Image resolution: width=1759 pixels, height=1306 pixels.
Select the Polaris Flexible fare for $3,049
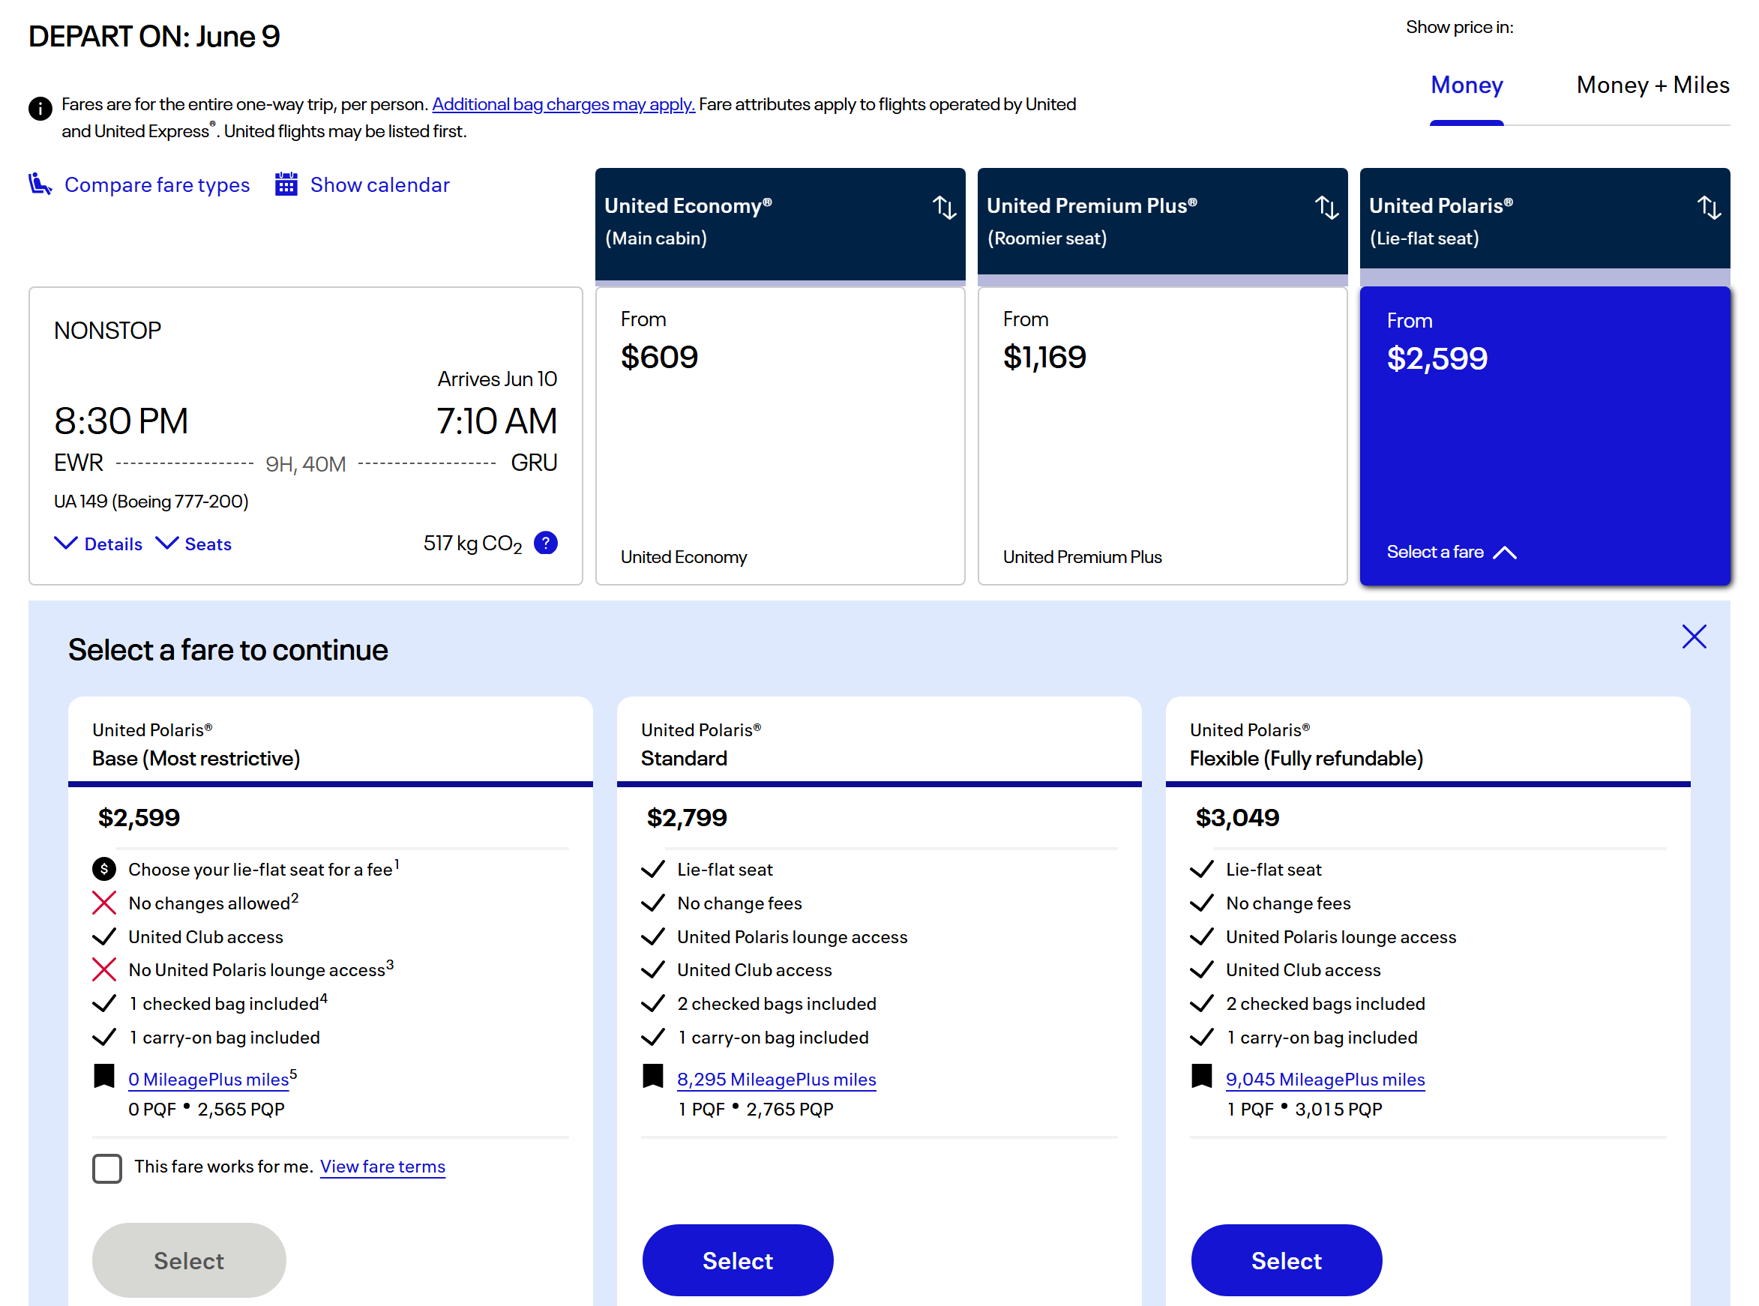[1285, 1260]
